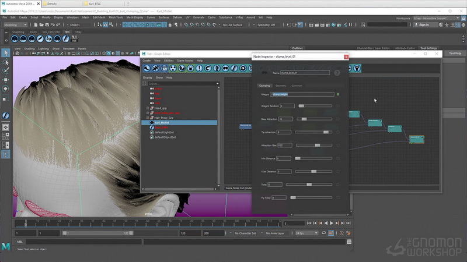Click the Yeti shelf comb brush icon
This screenshot has height=262, width=467.
tap(40, 38)
